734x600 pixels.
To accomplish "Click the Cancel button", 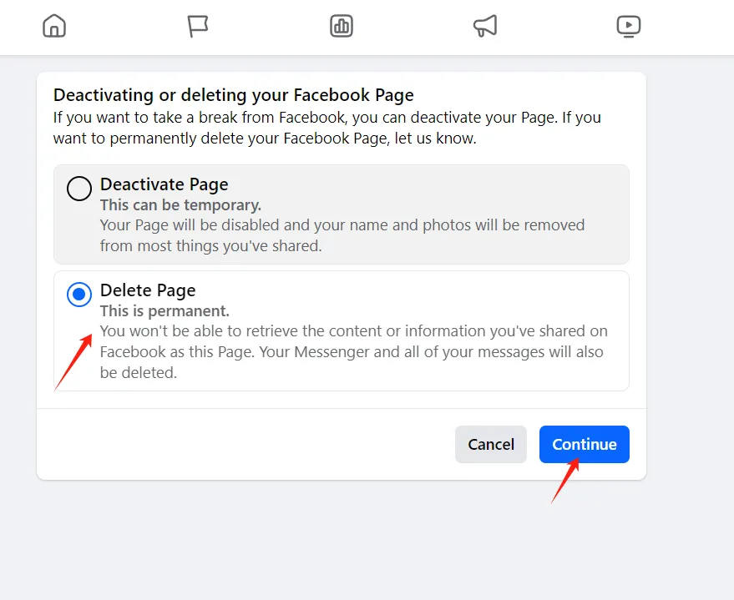I will point(490,444).
